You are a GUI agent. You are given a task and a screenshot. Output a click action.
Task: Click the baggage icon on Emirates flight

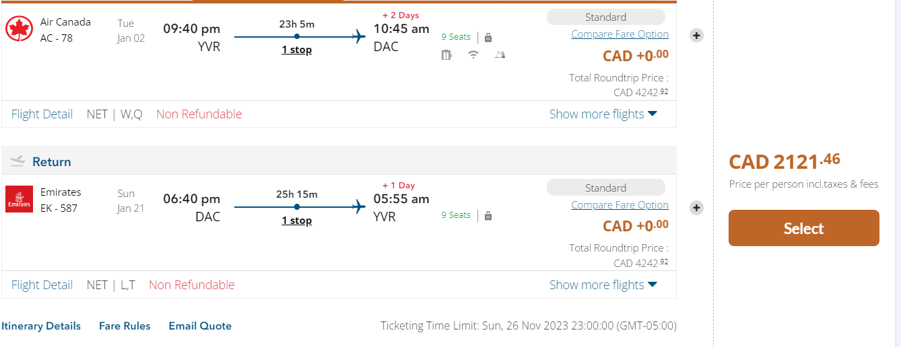tap(488, 216)
